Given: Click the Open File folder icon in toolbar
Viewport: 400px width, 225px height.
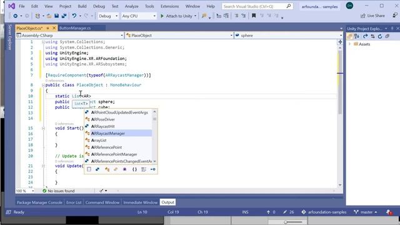Looking at the screenshot, I should pyautogui.click(x=49, y=16).
